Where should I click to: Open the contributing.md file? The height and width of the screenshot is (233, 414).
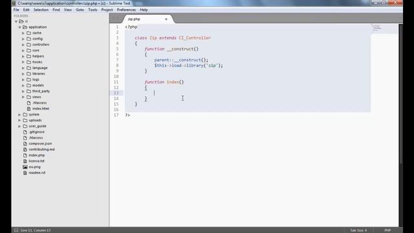pyautogui.click(x=41, y=150)
